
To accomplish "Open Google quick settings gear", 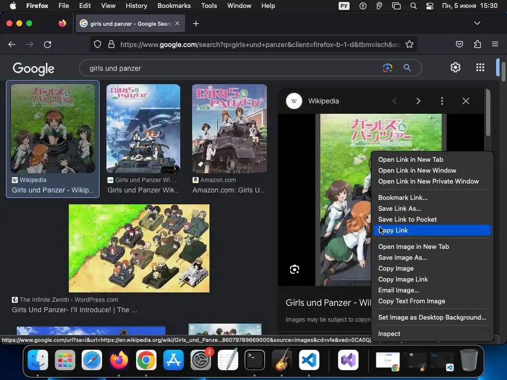I will pos(456,67).
